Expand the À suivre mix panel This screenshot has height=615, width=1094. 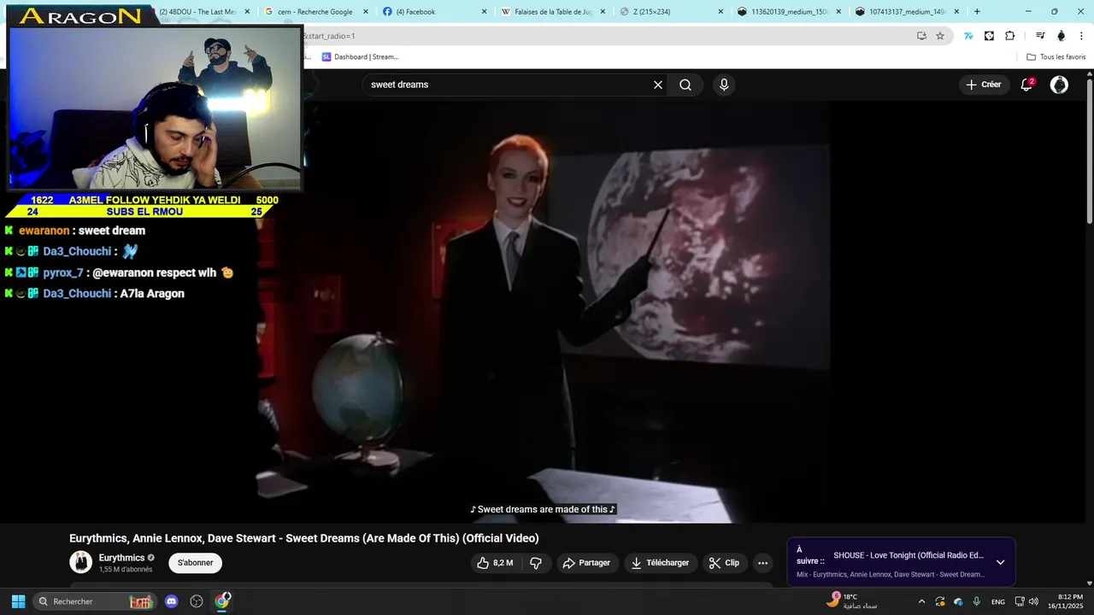coord(1000,562)
